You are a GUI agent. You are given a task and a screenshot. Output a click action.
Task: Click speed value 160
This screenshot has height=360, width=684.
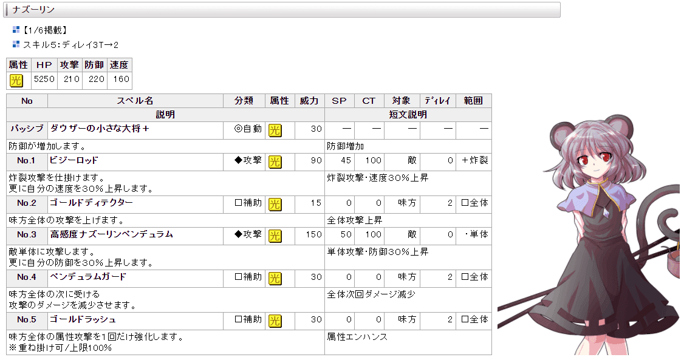point(121,79)
